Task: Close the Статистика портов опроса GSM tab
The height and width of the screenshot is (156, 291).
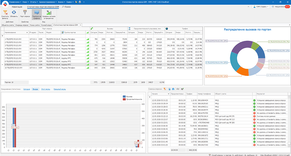Action: point(81,25)
